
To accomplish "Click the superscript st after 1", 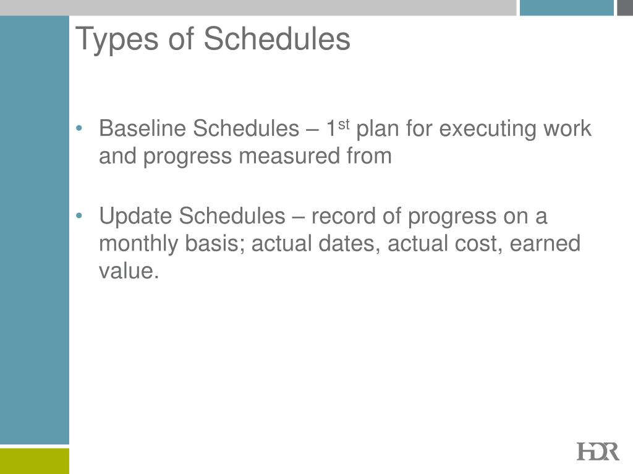I will click(x=344, y=124).
